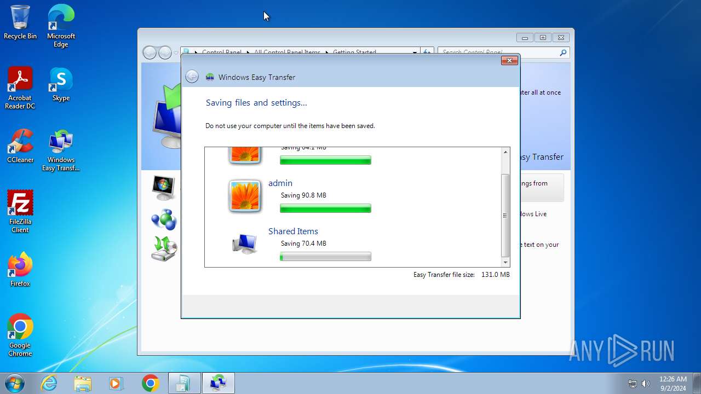Open the Microsoft Edge desktop shortcut
This screenshot has height=394, width=701.
[x=61, y=26]
